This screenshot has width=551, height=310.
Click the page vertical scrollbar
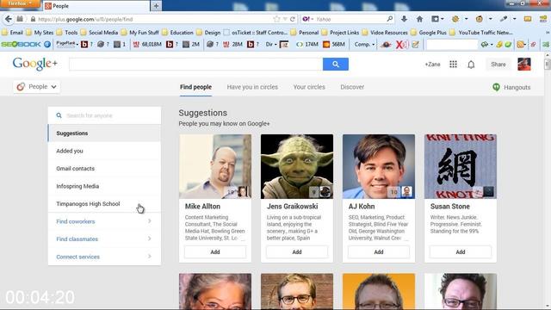click(548, 180)
